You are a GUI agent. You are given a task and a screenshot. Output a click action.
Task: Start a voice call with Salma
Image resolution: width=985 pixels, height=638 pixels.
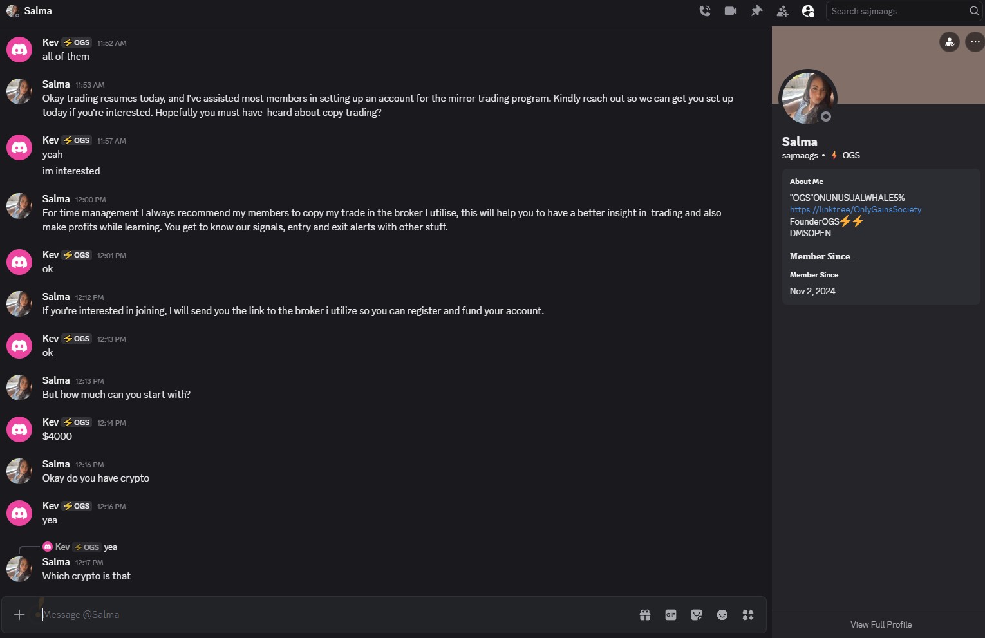[x=705, y=11]
